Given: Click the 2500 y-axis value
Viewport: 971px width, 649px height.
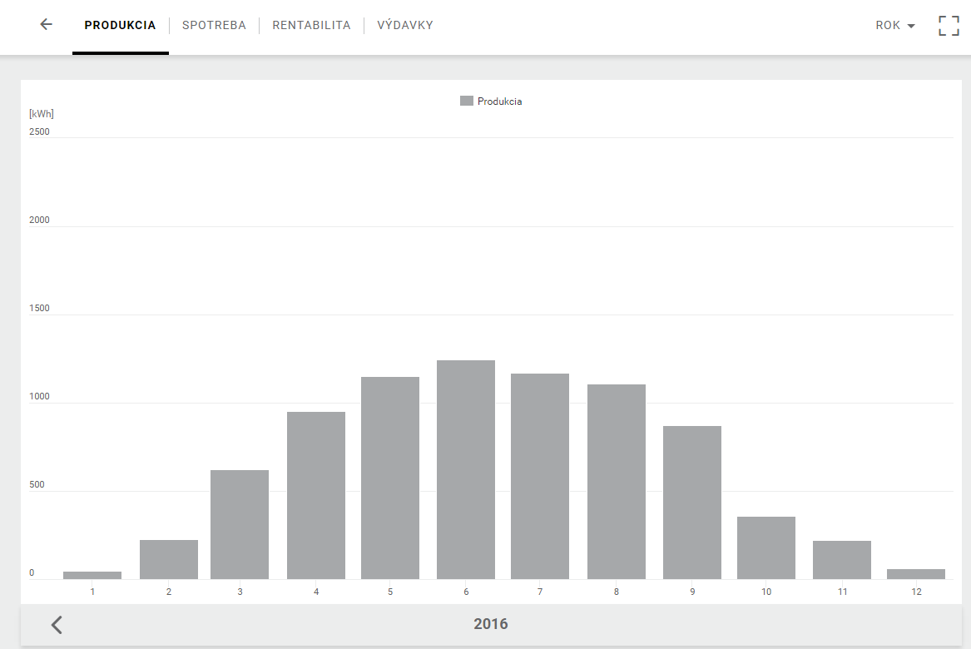Looking at the screenshot, I should click(39, 132).
